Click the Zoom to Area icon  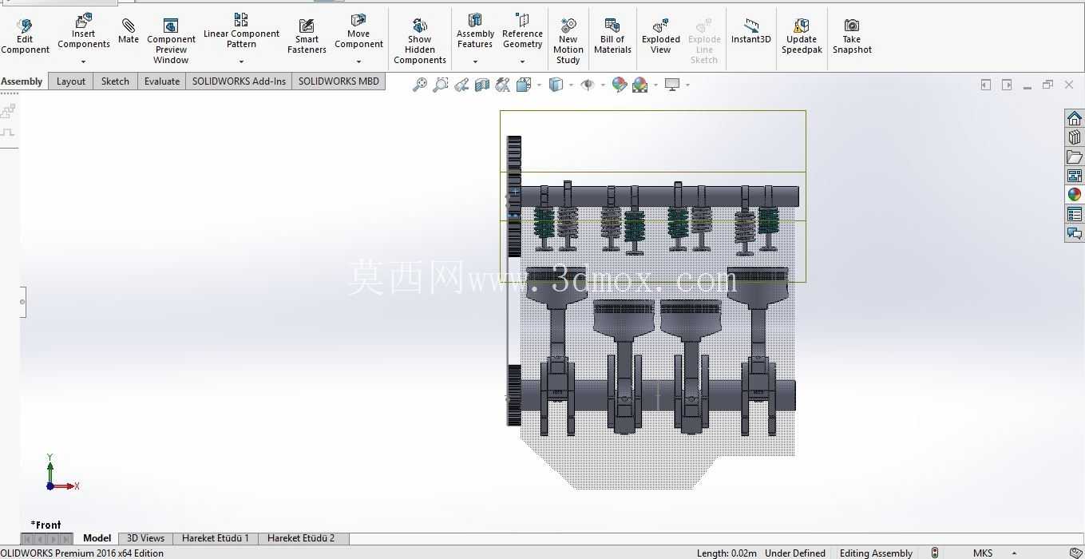[440, 85]
